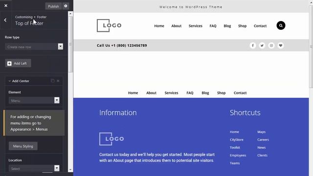
Task: Duplicate the Add Center element icon
Action: [x=52, y=81]
